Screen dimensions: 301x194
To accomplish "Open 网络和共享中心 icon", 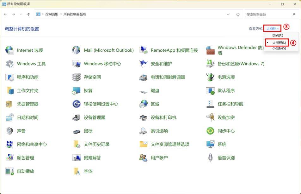I will [x=9, y=145].
